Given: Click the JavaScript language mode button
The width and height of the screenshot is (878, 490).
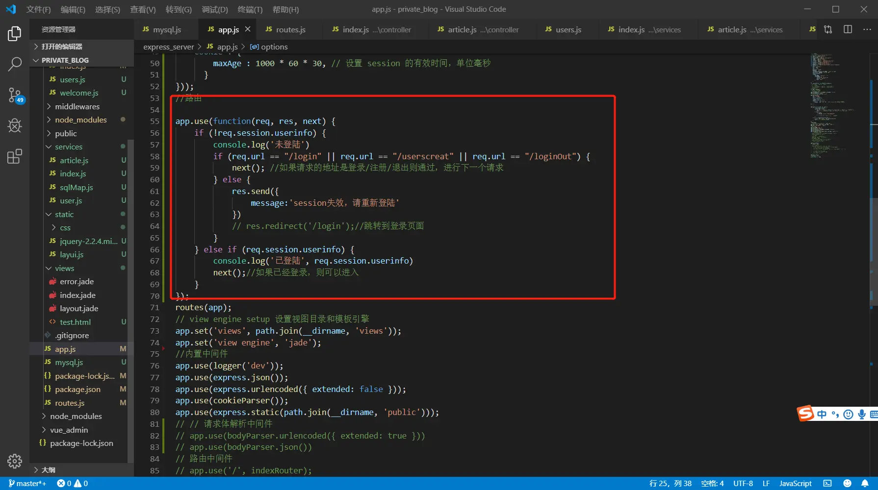Looking at the screenshot, I should tap(795, 483).
